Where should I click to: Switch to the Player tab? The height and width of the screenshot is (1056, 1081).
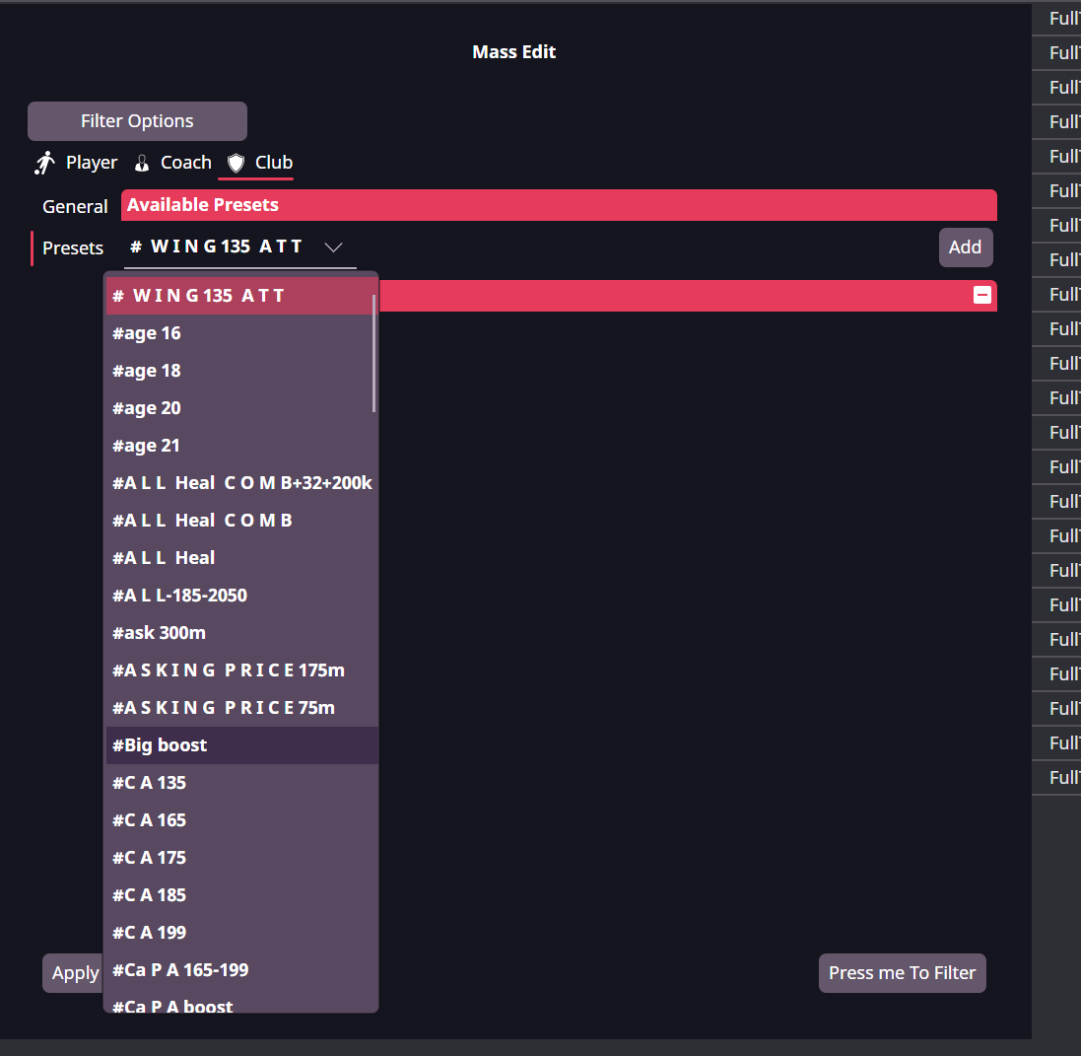(91, 163)
